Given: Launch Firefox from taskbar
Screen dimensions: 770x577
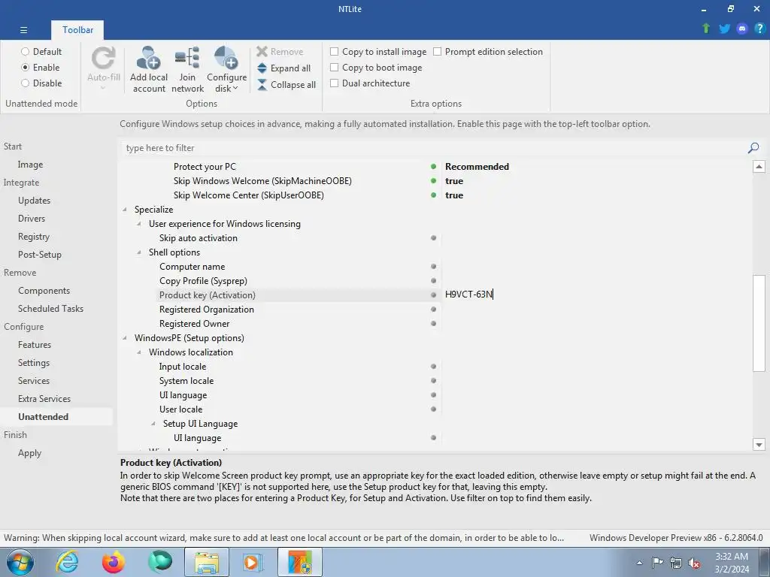Looking at the screenshot, I should click(114, 562).
